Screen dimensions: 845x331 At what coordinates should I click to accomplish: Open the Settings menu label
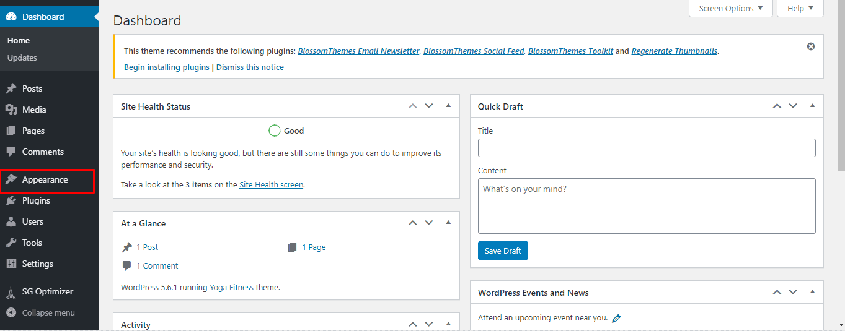coord(38,264)
